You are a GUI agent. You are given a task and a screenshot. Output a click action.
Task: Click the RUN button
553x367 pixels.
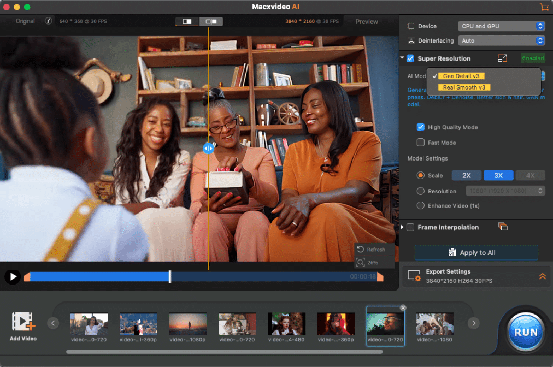point(526,332)
